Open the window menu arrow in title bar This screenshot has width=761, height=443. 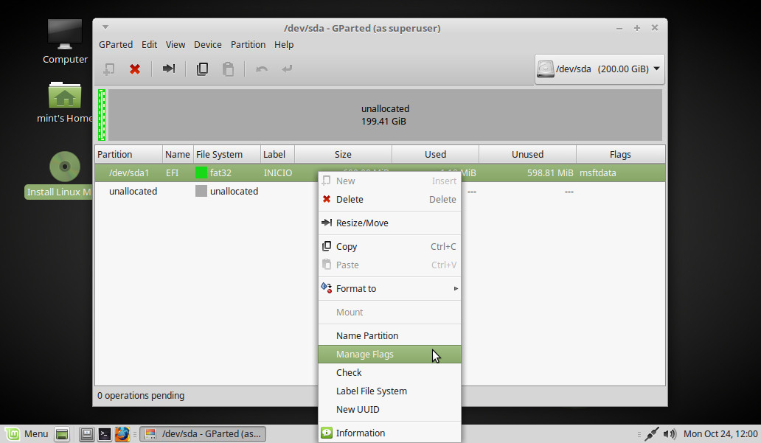tap(105, 28)
